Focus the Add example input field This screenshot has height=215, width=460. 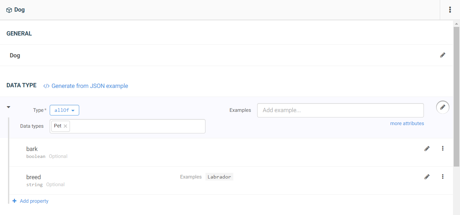(340, 110)
